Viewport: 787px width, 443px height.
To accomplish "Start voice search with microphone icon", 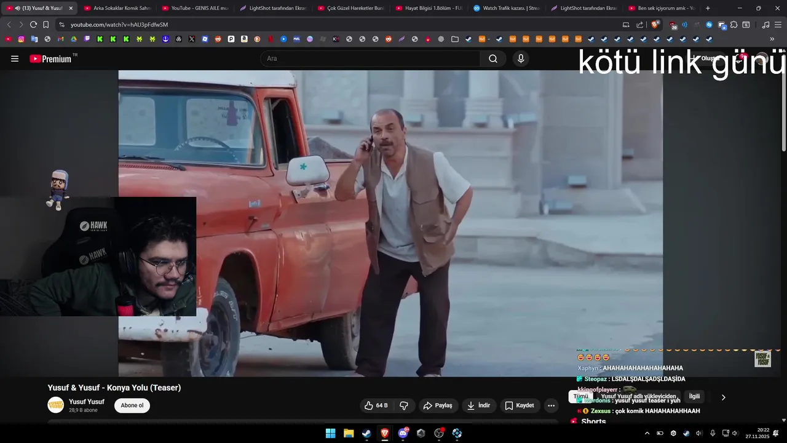I will [x=521, y=58].
